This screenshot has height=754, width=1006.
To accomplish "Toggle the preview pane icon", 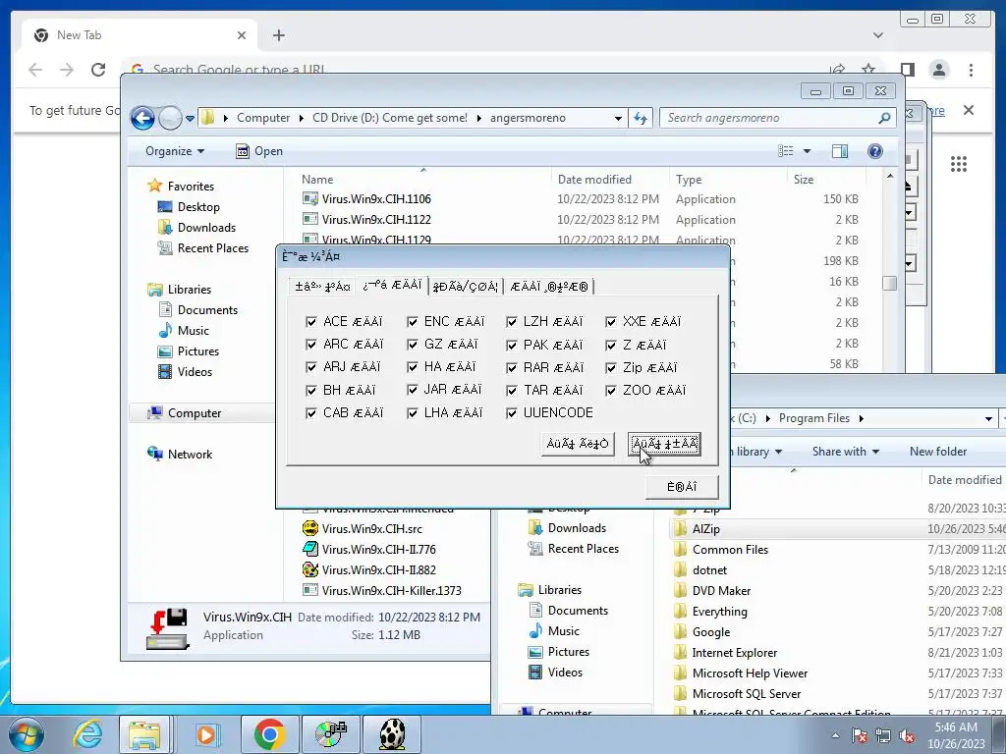I will (x=839, y=151).
